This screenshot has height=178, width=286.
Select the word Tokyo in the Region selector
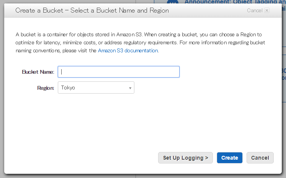(x=68, y=88)
